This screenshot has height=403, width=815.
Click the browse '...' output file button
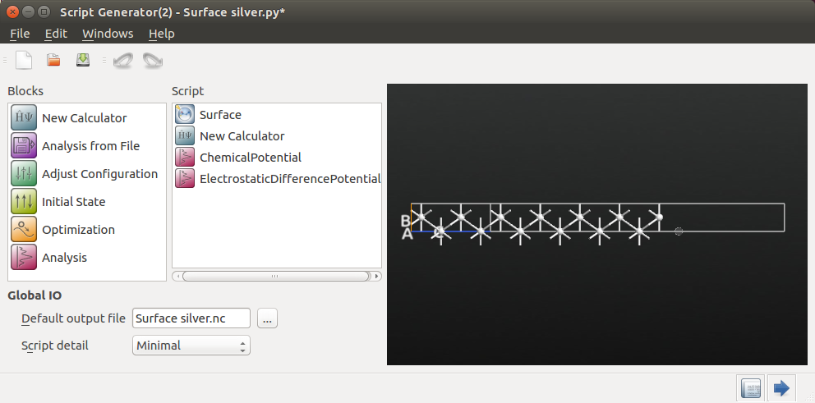(x=267, y=318)
